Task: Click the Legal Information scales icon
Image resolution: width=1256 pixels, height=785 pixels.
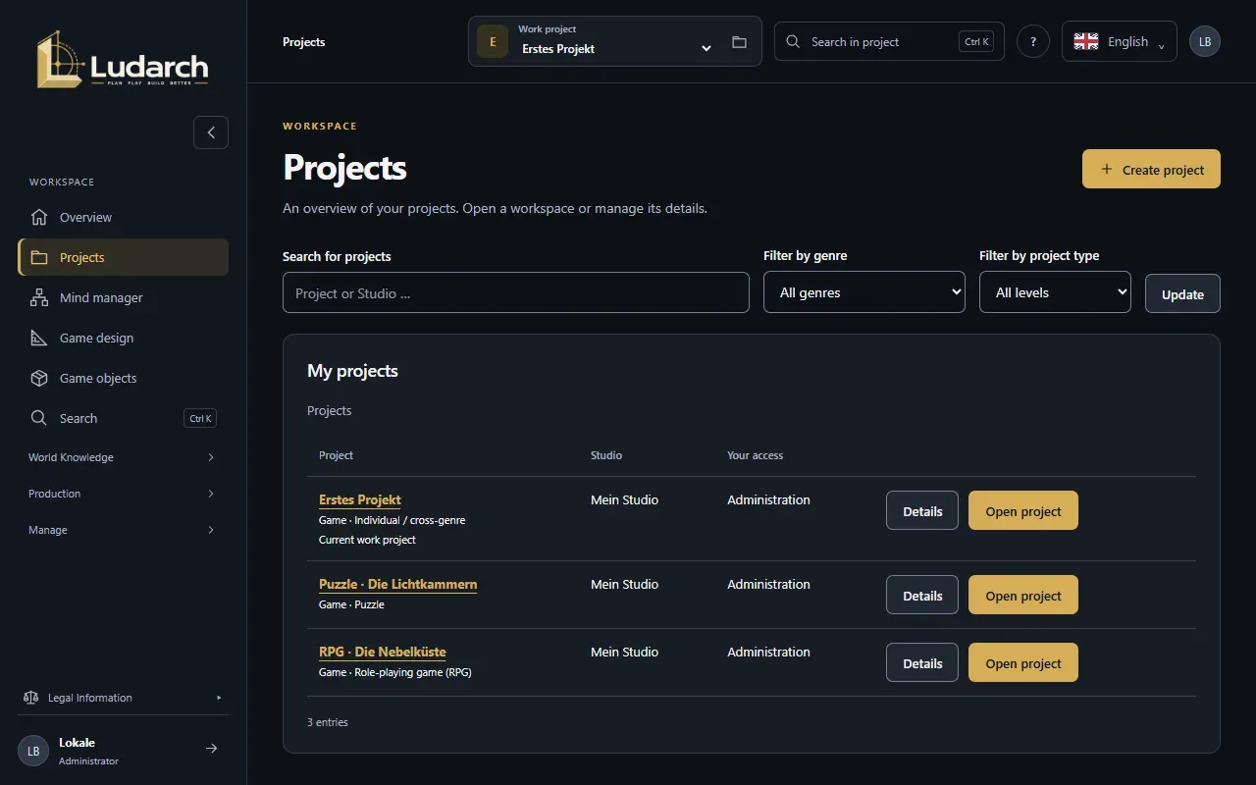Action: coord(30,698)
